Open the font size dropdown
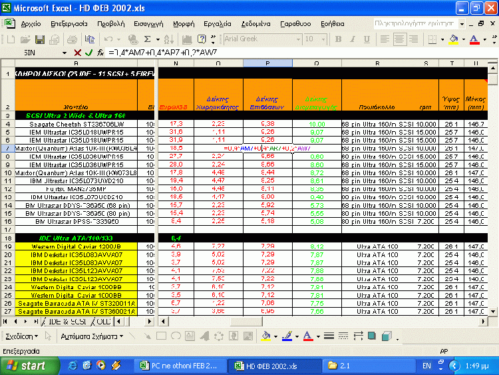This screenshot has height=375, width=499. click(x=323, y=39)
